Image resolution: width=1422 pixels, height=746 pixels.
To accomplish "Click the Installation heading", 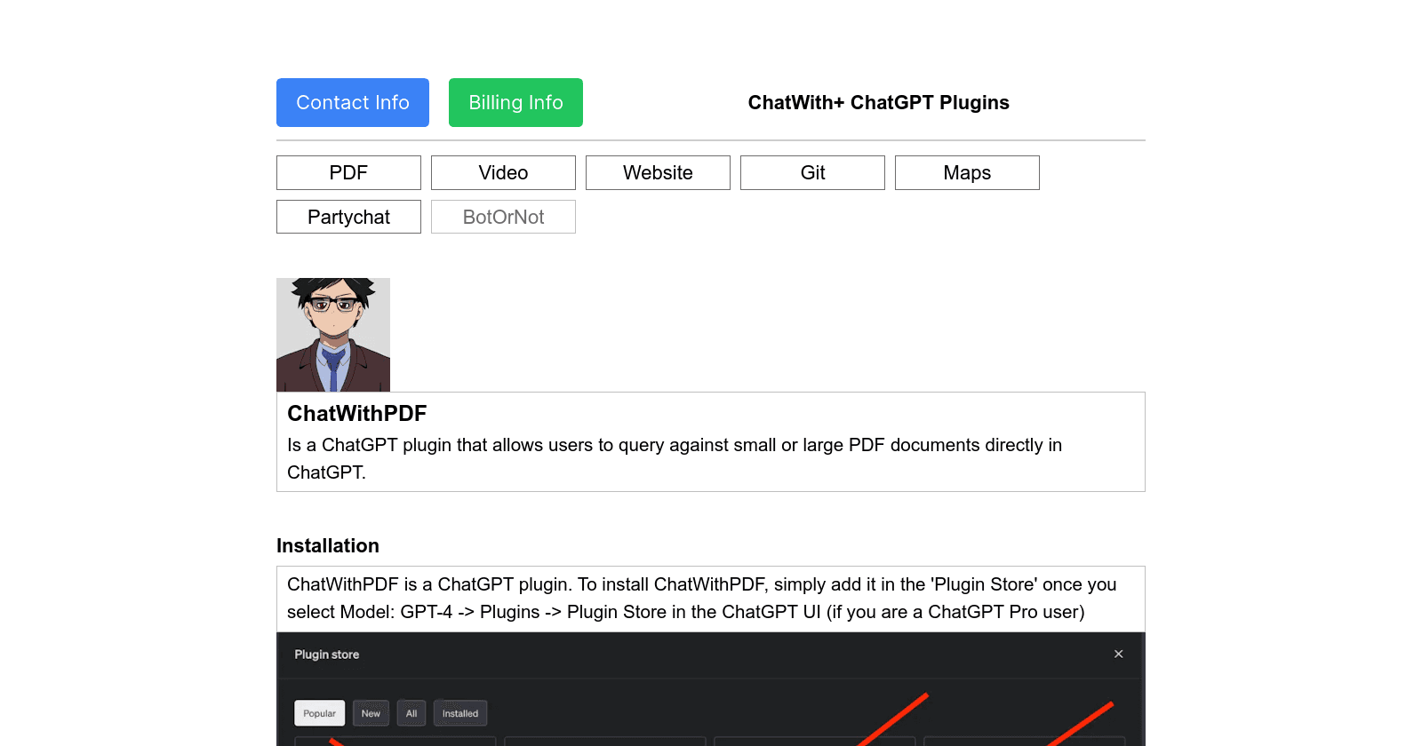I will pos(328,545).
